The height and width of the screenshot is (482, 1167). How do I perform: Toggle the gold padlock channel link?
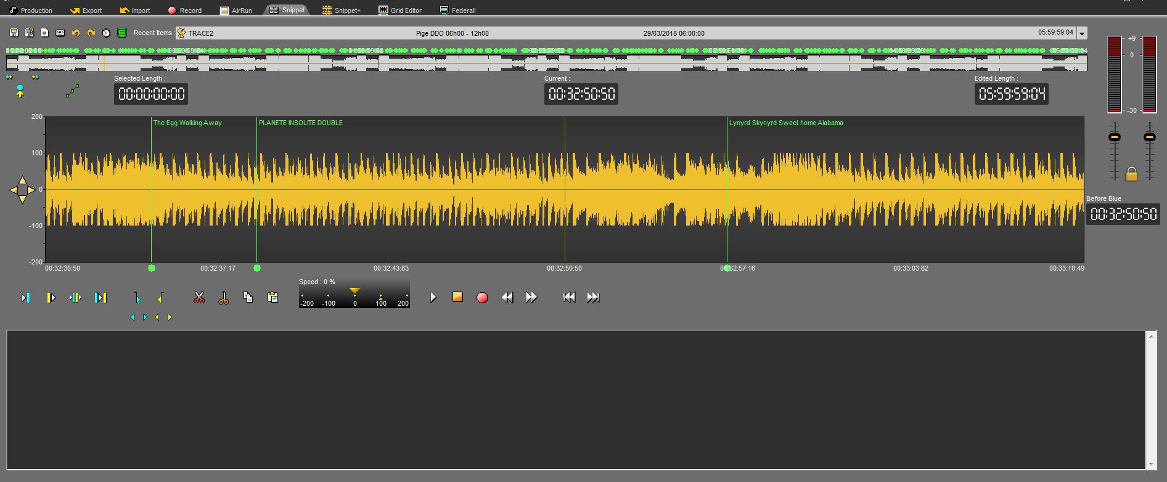coord(1131,174)
